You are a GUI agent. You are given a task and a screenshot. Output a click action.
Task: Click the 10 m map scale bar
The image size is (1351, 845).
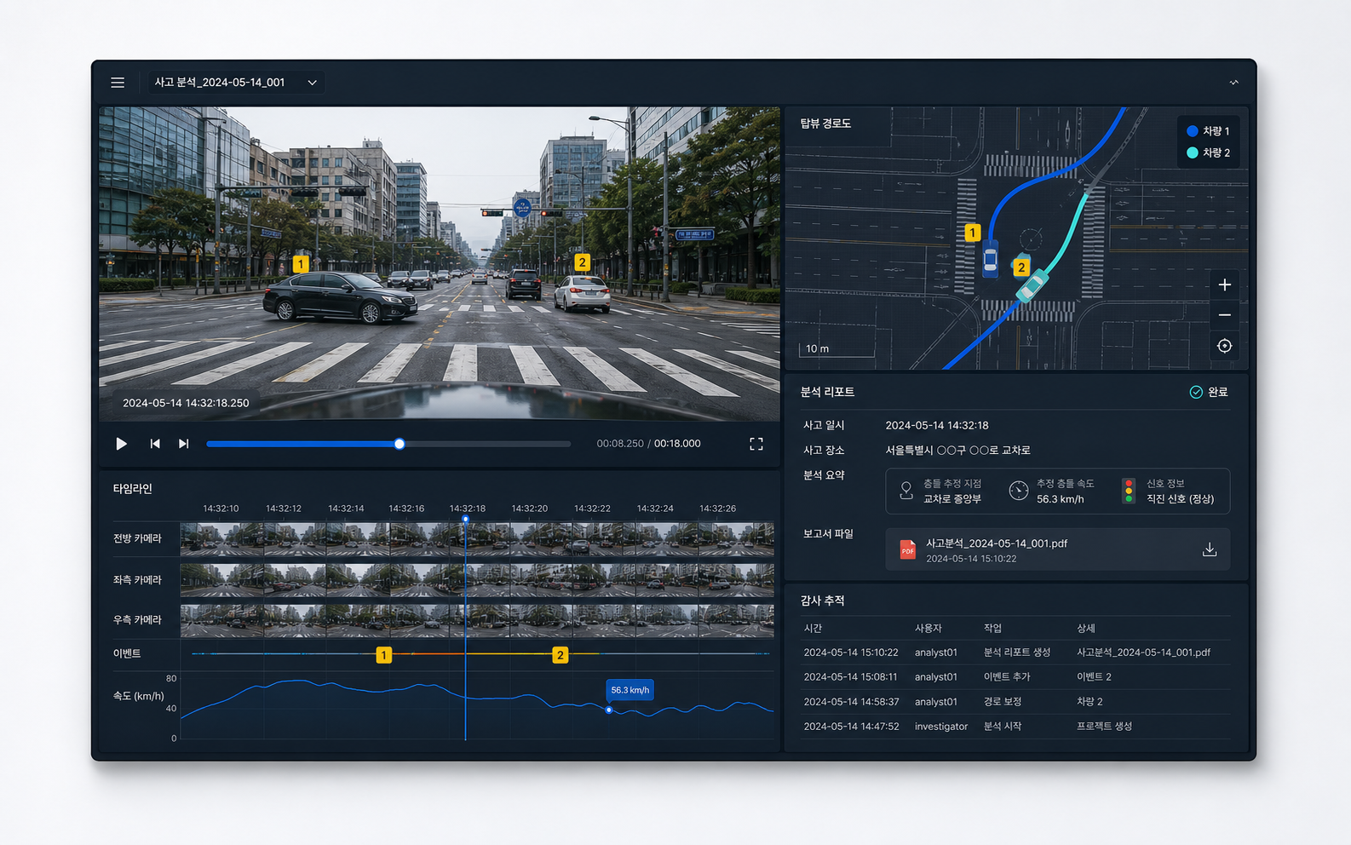coord(836,348)
